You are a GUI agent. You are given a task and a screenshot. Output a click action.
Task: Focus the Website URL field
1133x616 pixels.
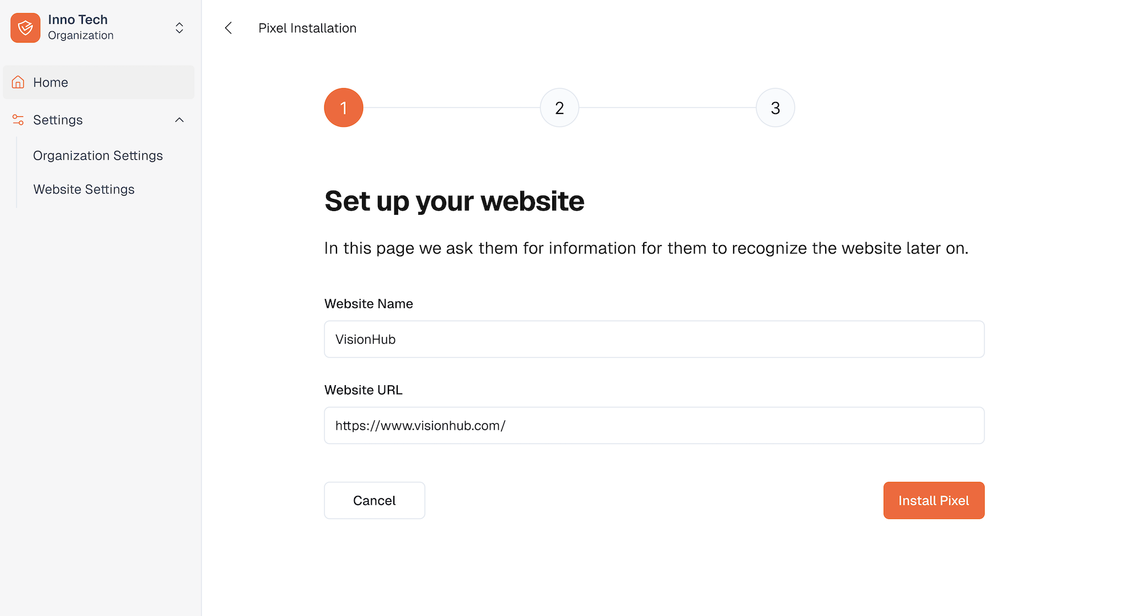(x=654, y=425)
